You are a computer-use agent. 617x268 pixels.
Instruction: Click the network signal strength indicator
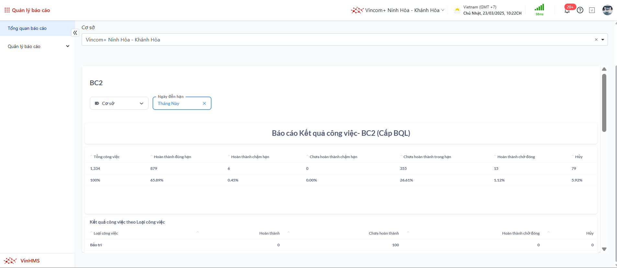point(539,8)
